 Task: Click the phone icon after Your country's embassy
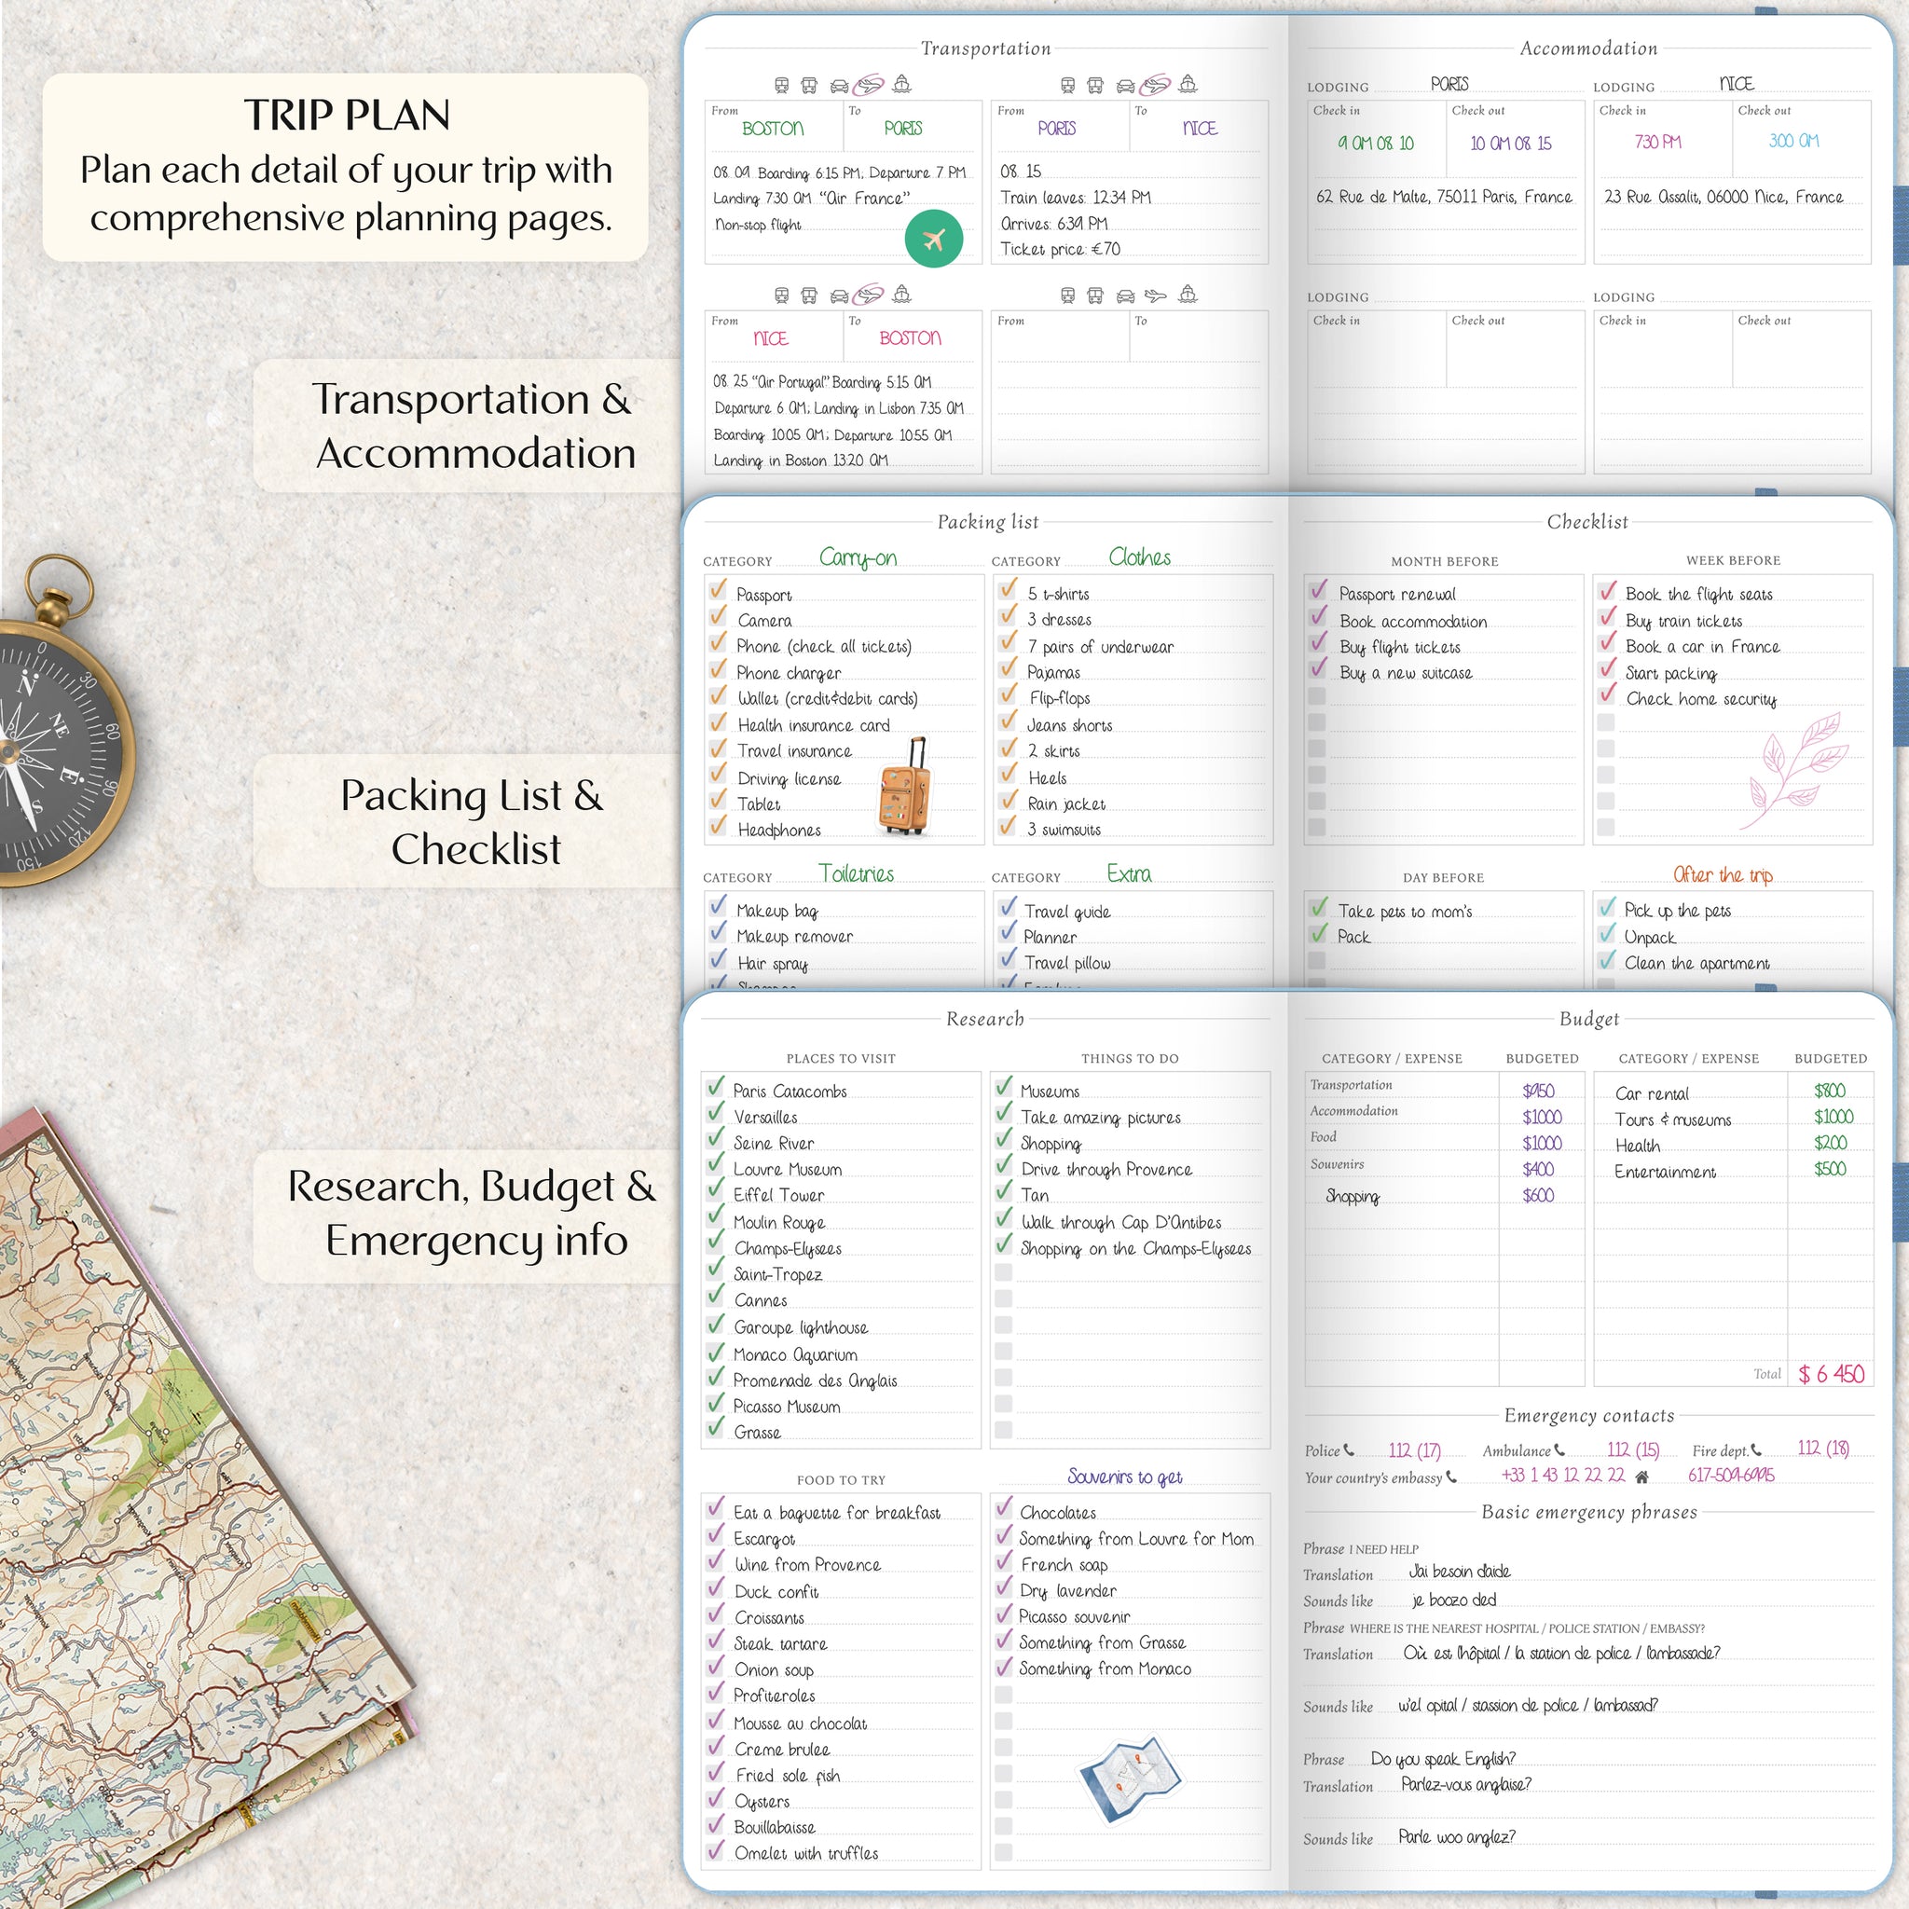pyautogui.click(x=1451, y=1477)
